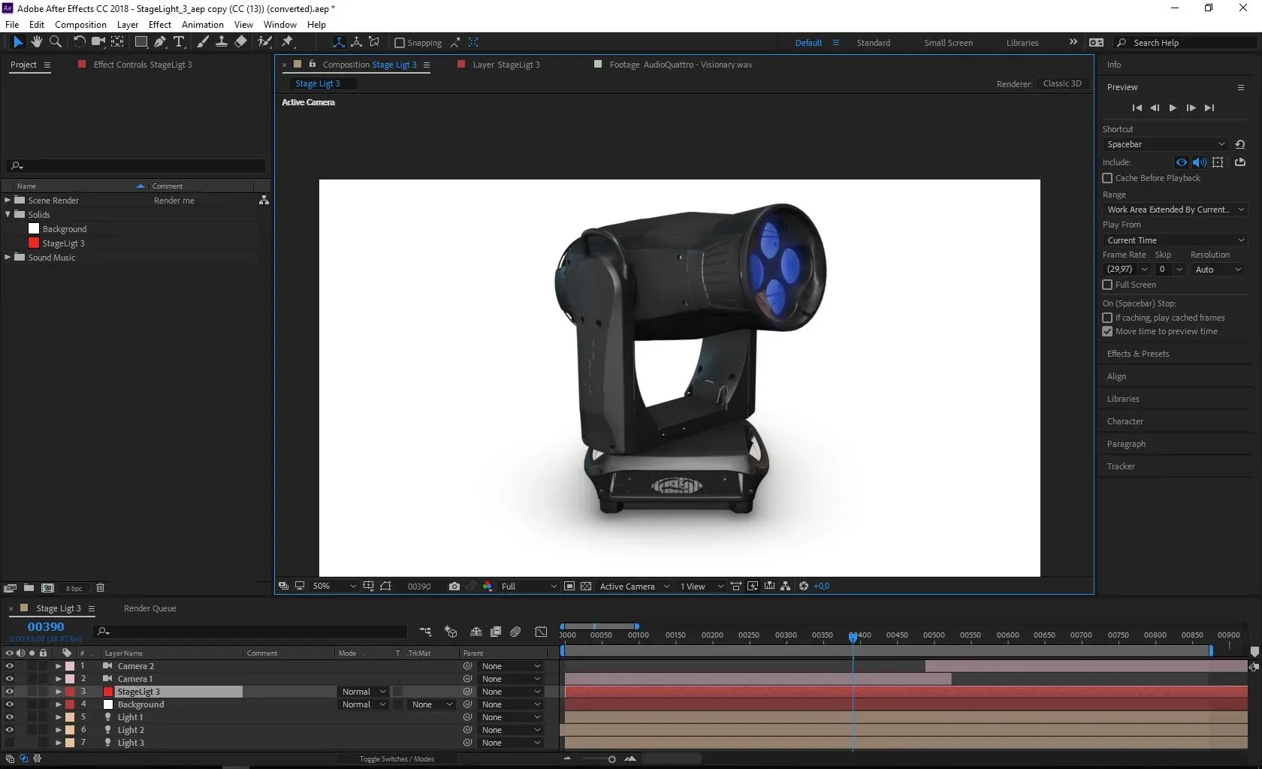Click the Play preview button
The image size is (1262, 769).
1173,108
